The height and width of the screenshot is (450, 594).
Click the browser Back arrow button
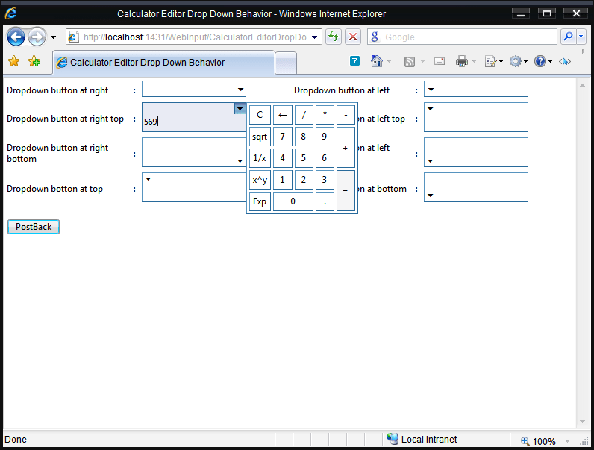point(16,37)
